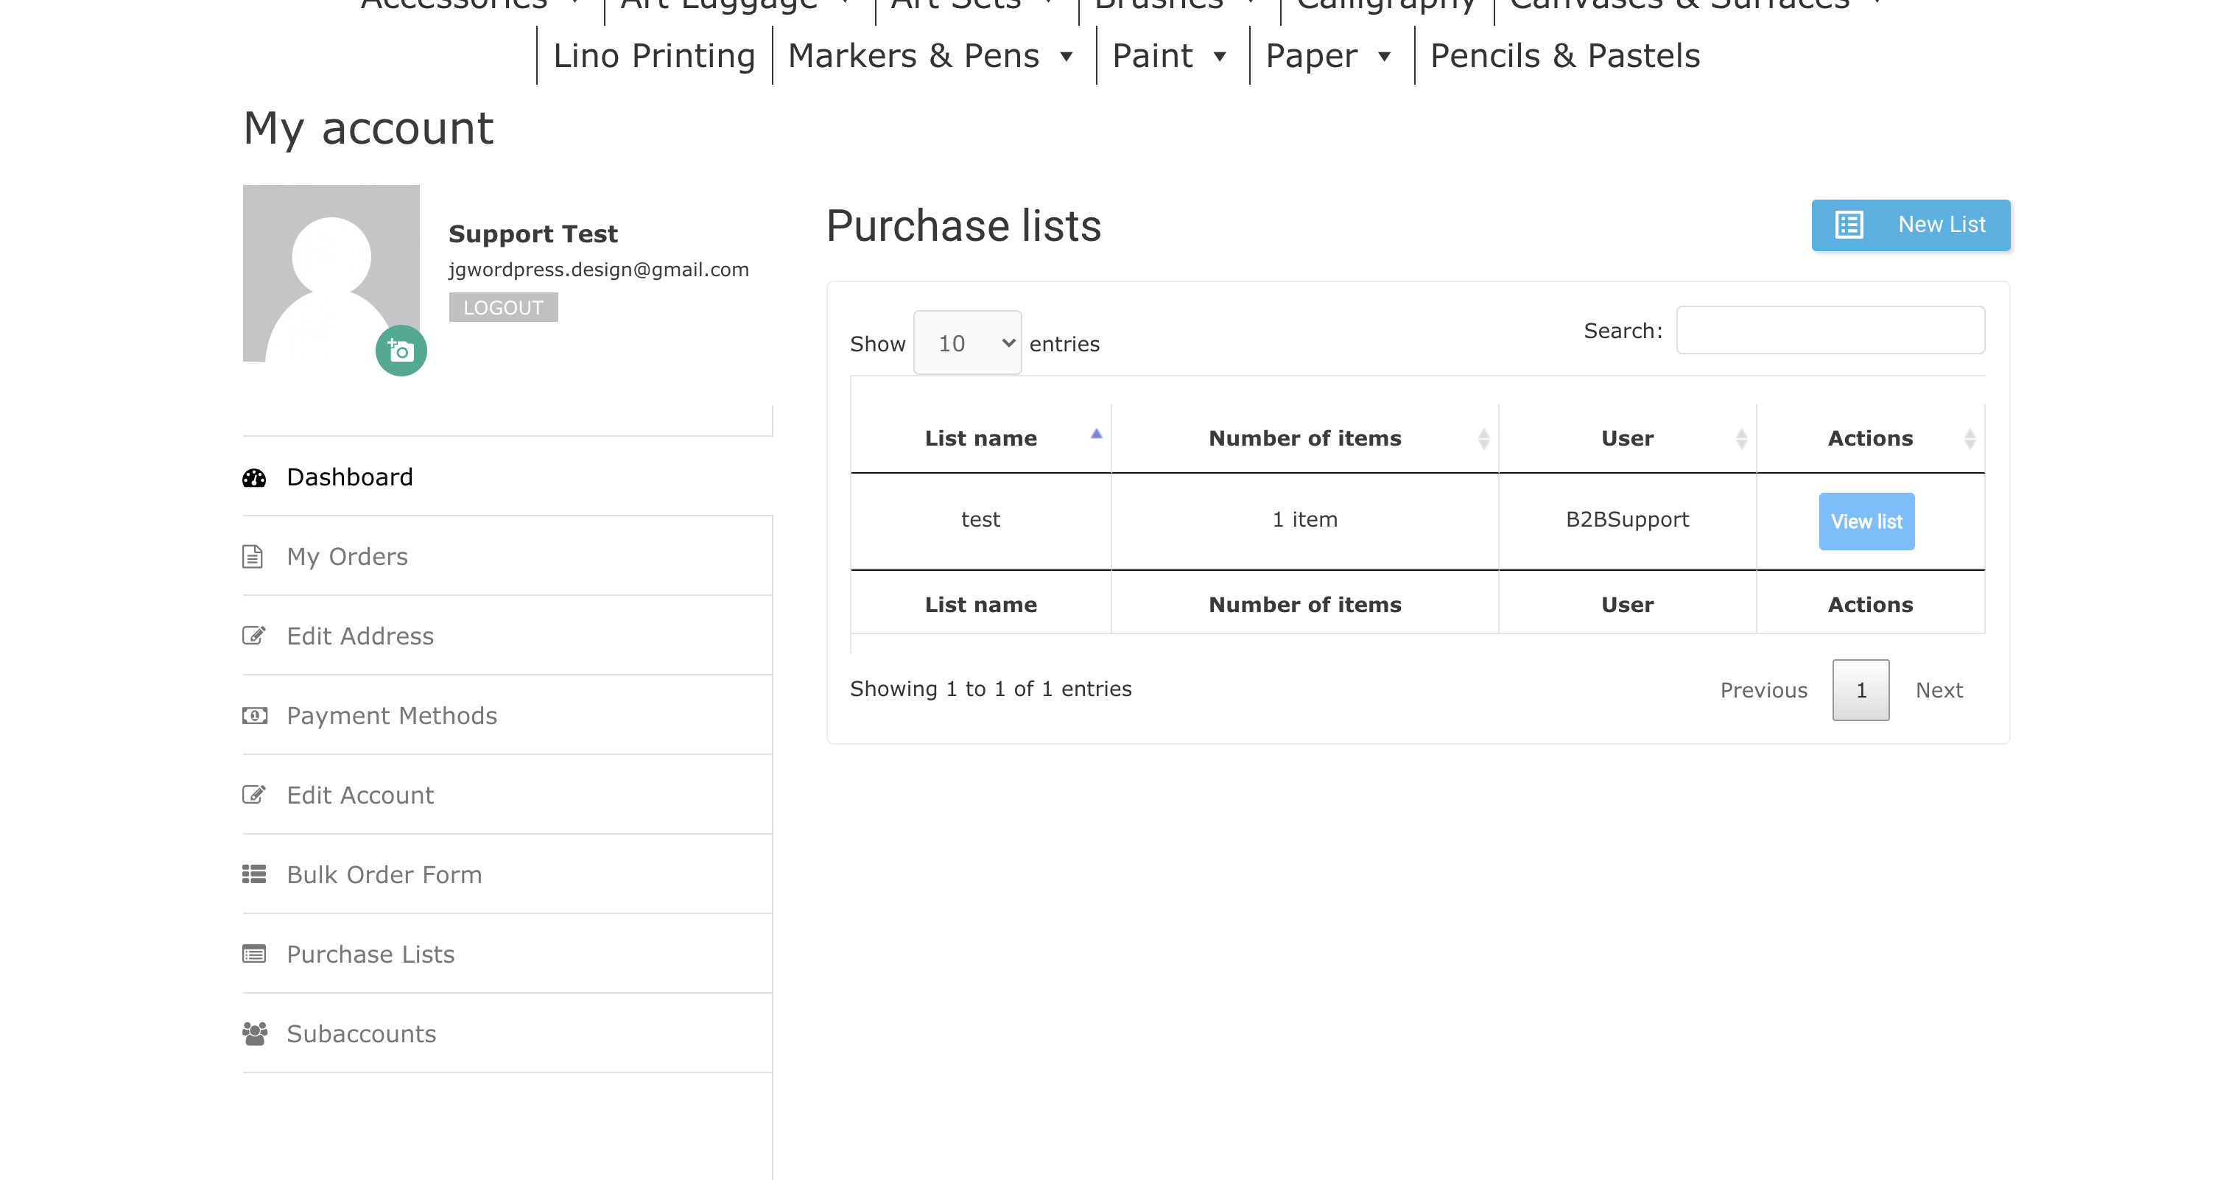
Task: Open the entries-per-page dropdown showing 10
Action: click(x=967, y=343)
